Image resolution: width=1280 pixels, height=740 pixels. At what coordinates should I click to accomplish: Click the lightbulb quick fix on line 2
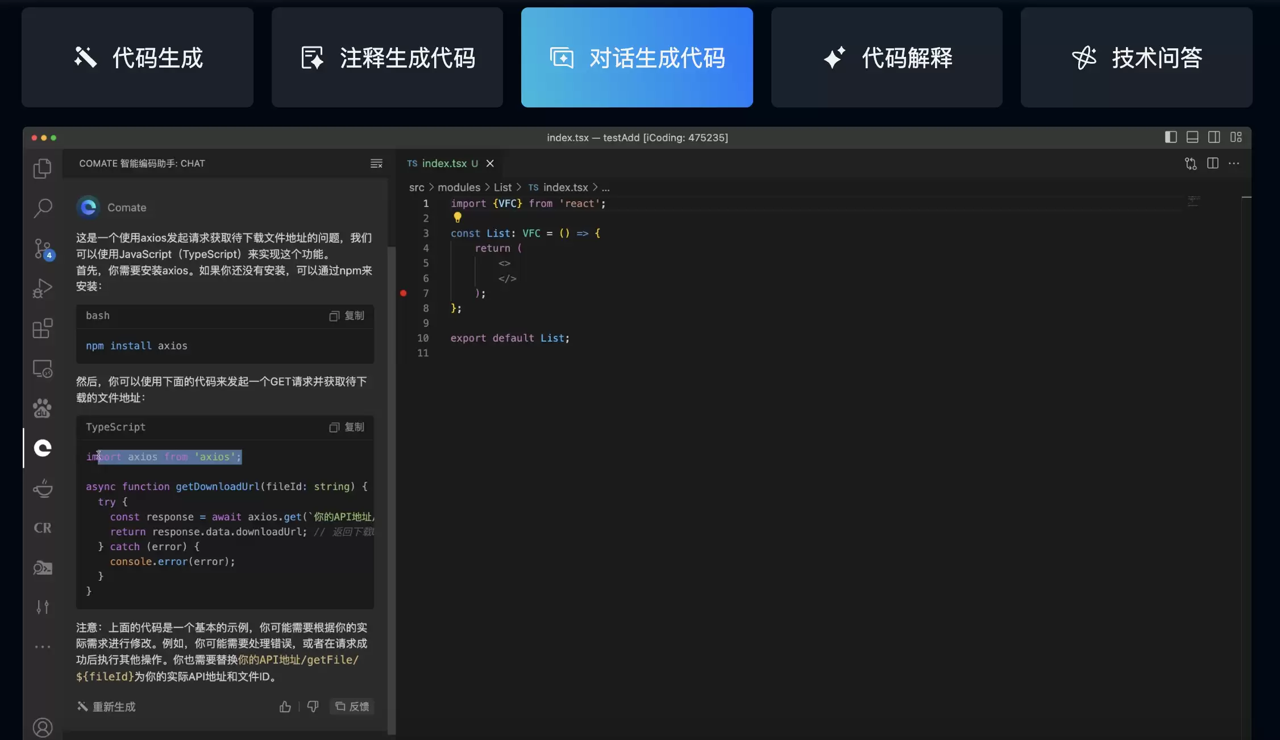pos(458,218)
